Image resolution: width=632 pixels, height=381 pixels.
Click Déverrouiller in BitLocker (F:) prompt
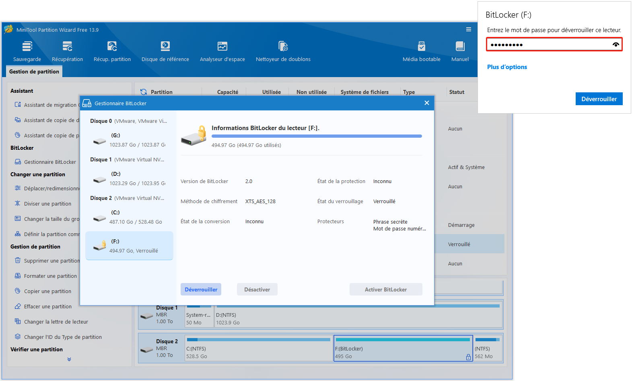coord(599,99)
